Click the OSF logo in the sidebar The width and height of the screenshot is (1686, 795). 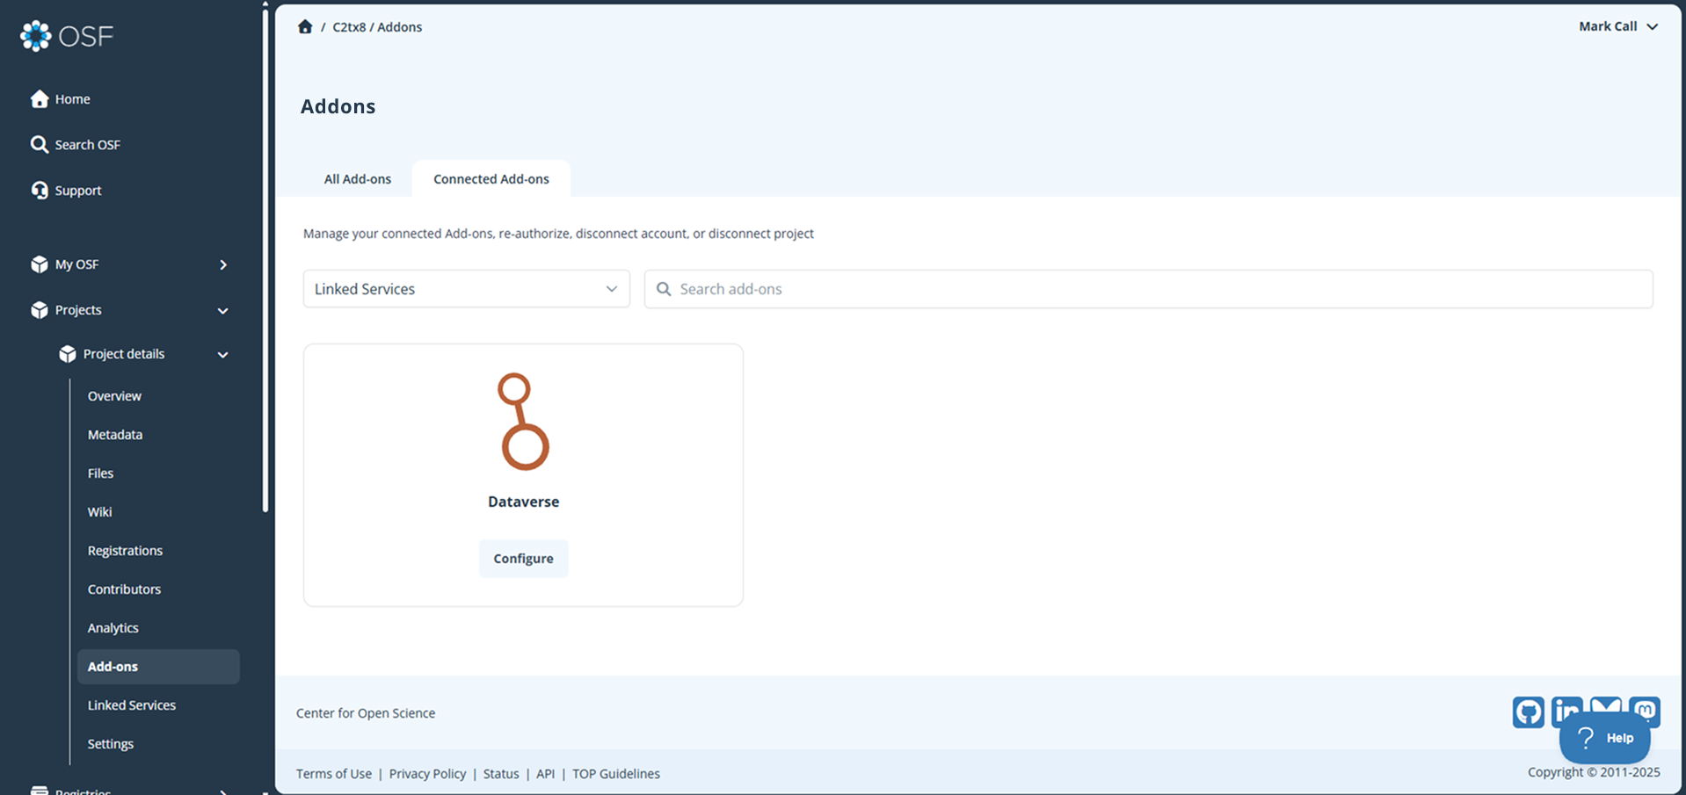[x=67, y=36]
